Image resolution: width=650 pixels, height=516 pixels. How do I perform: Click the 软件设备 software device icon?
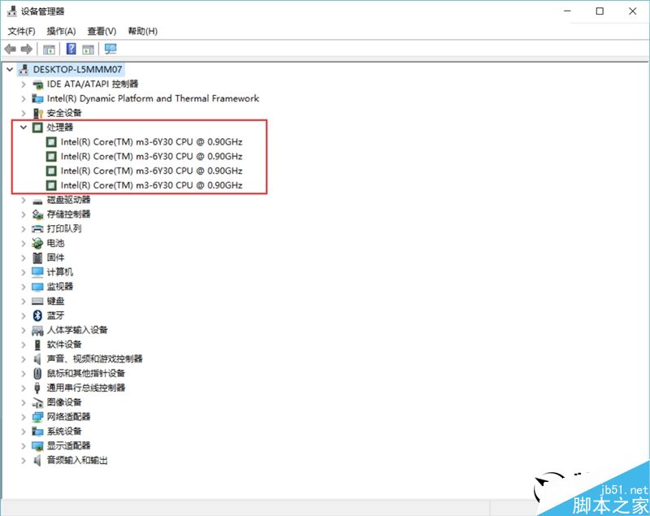pos(37,345)
